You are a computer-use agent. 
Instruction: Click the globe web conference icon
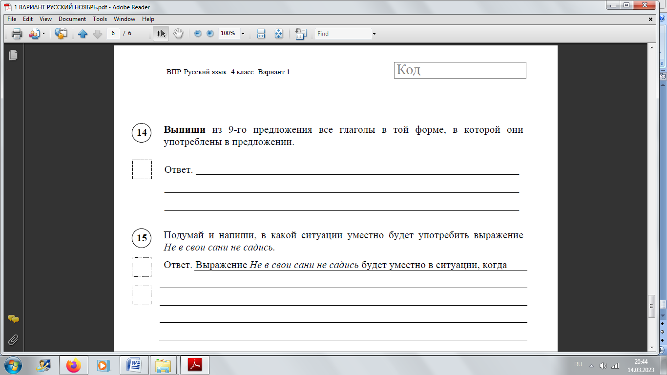(x=61, y=34)
